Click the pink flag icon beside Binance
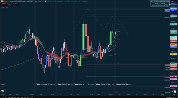 45,1
